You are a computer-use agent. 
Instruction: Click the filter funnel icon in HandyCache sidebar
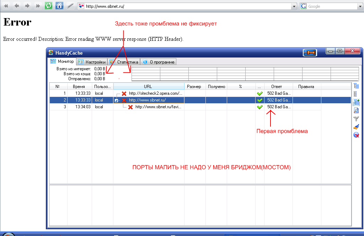(x=356, y=119)
